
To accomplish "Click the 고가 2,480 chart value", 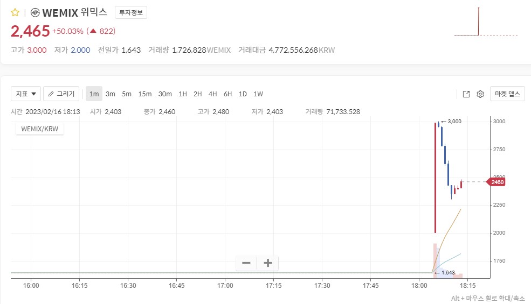I will click(213, 111).
